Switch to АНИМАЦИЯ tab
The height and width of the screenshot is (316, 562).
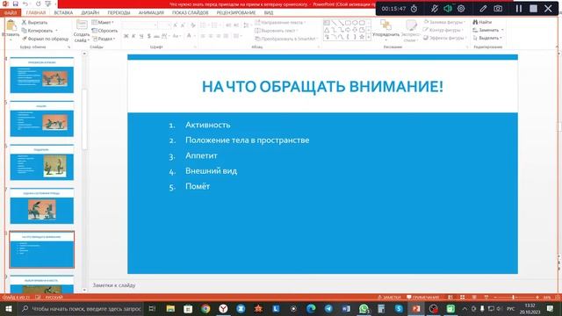coord(151,12)
